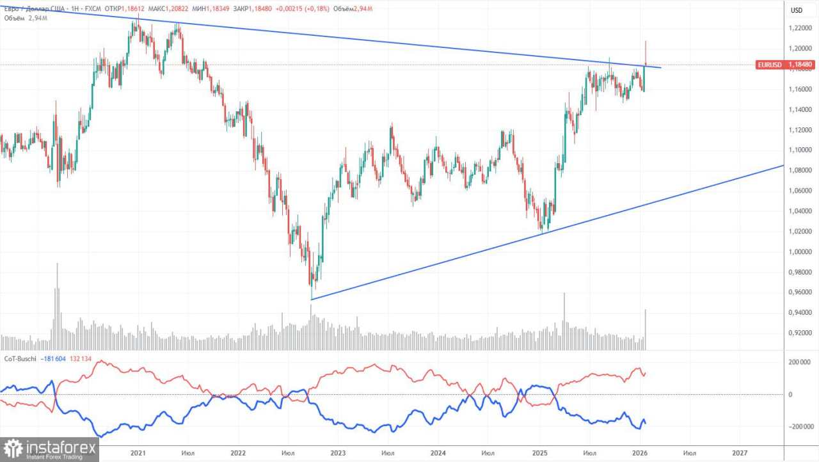Click the Объём 2,94M volume legend

point(26,18)
